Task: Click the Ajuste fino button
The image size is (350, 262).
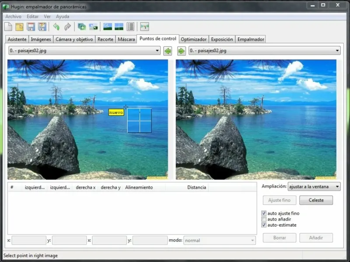Action: [280, 200]
